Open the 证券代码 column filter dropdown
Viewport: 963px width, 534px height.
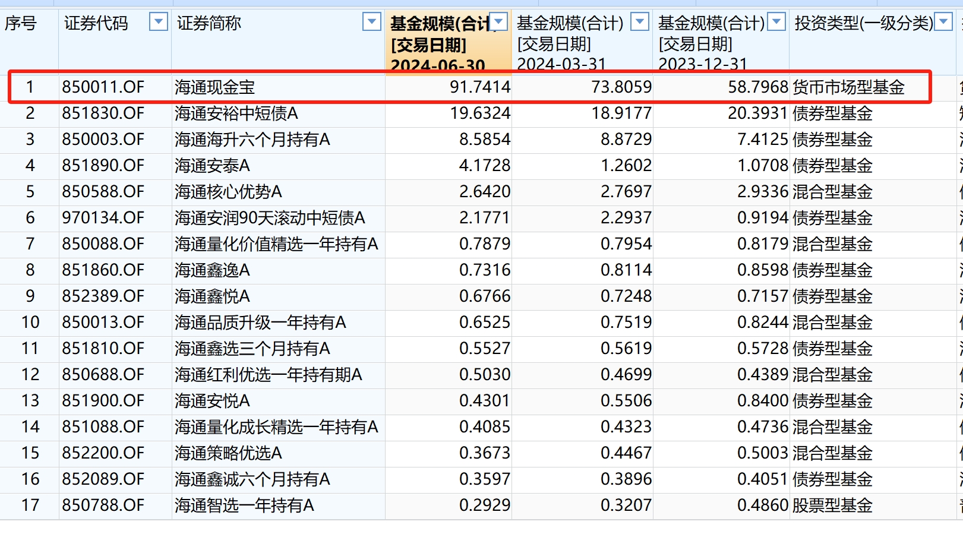[158, 23]
